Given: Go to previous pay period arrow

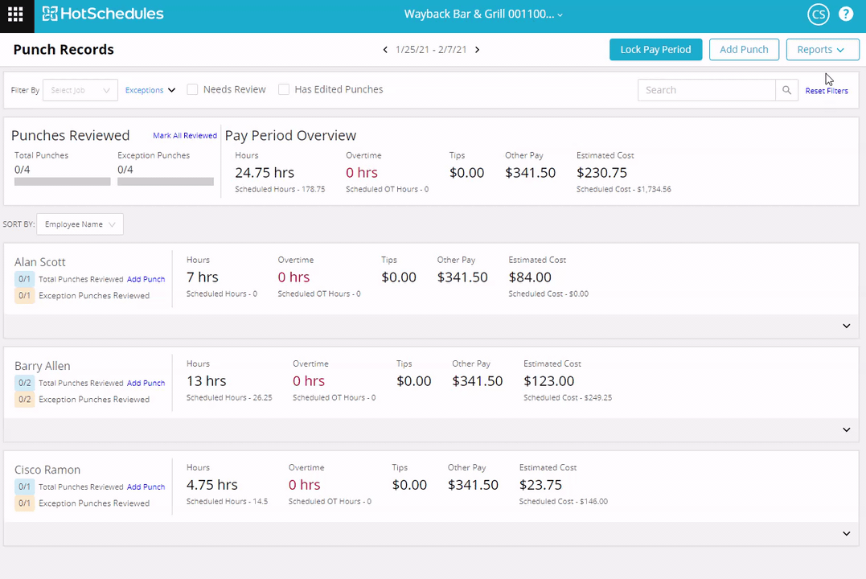Looking at the screenshot, I should point(385,50).
